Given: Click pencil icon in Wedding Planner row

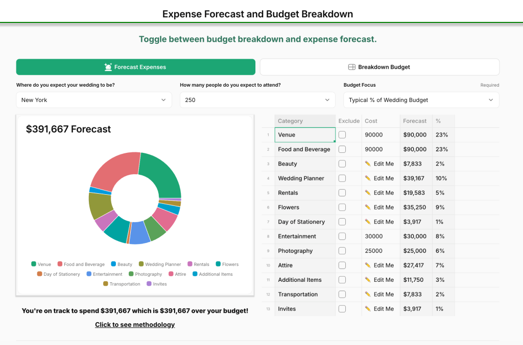Looking at the screenshot, I should [x=368, y=178].
